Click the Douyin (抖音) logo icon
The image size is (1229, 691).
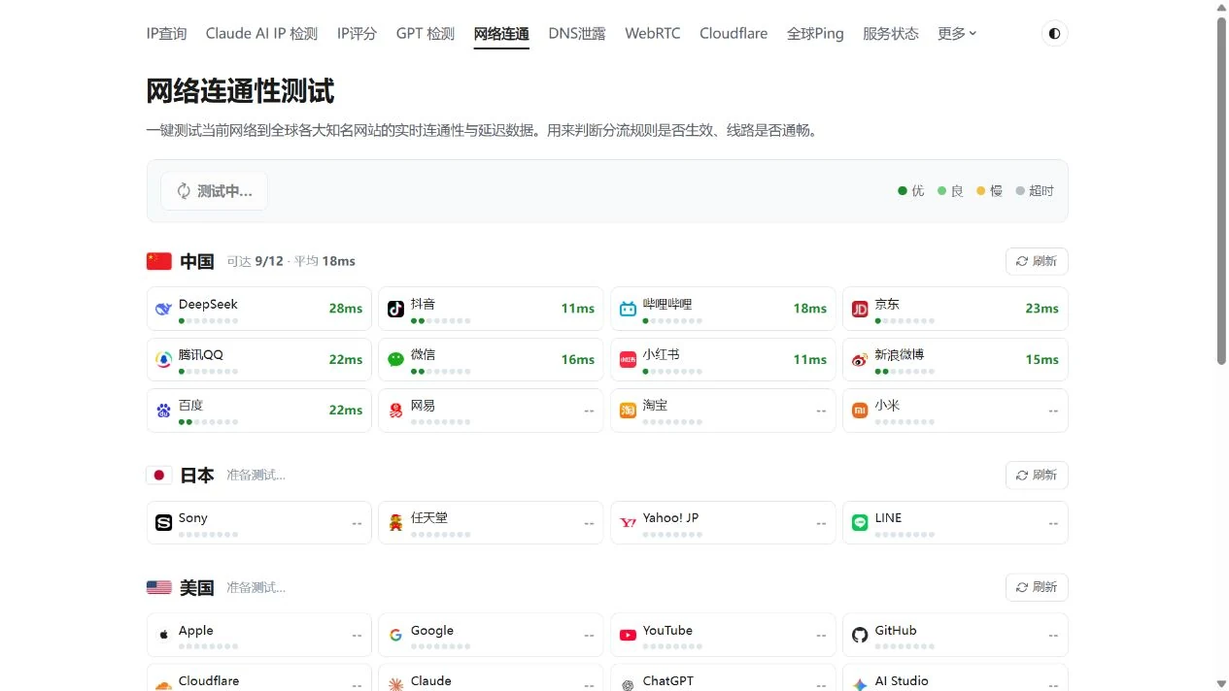click(x=395, y=309)
